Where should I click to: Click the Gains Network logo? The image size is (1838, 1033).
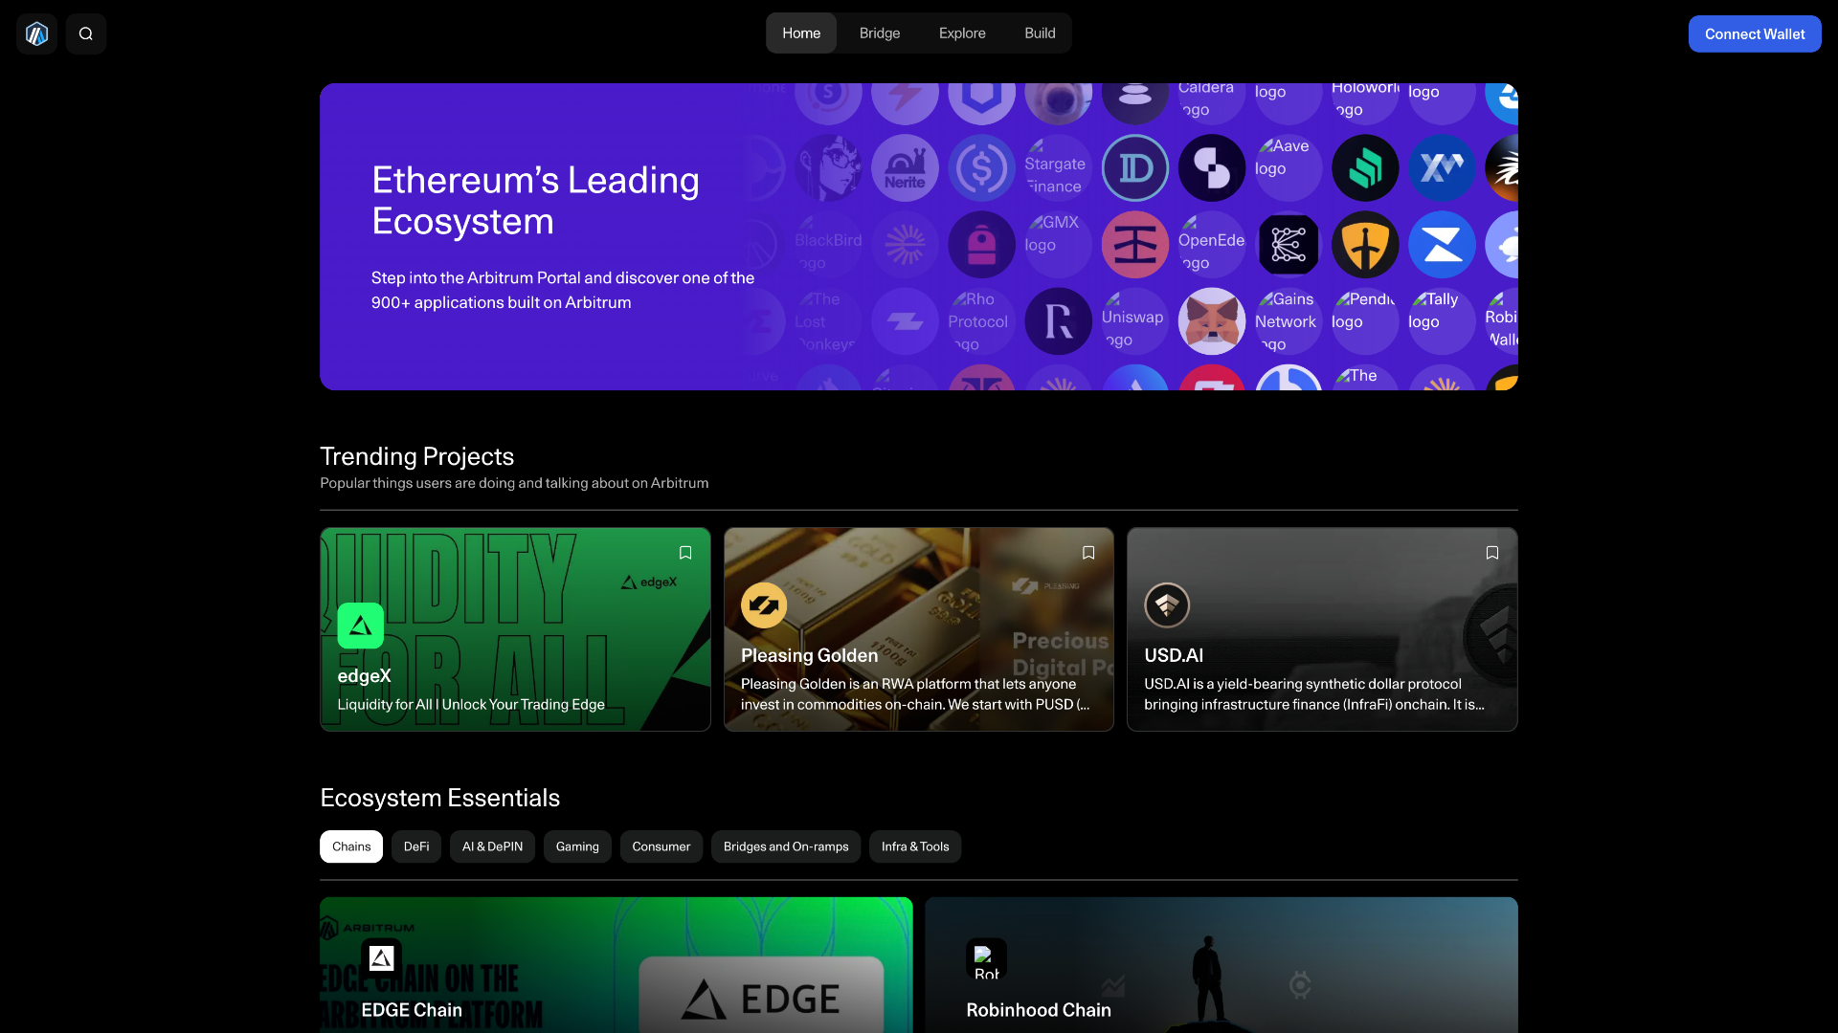[1289, 321]
